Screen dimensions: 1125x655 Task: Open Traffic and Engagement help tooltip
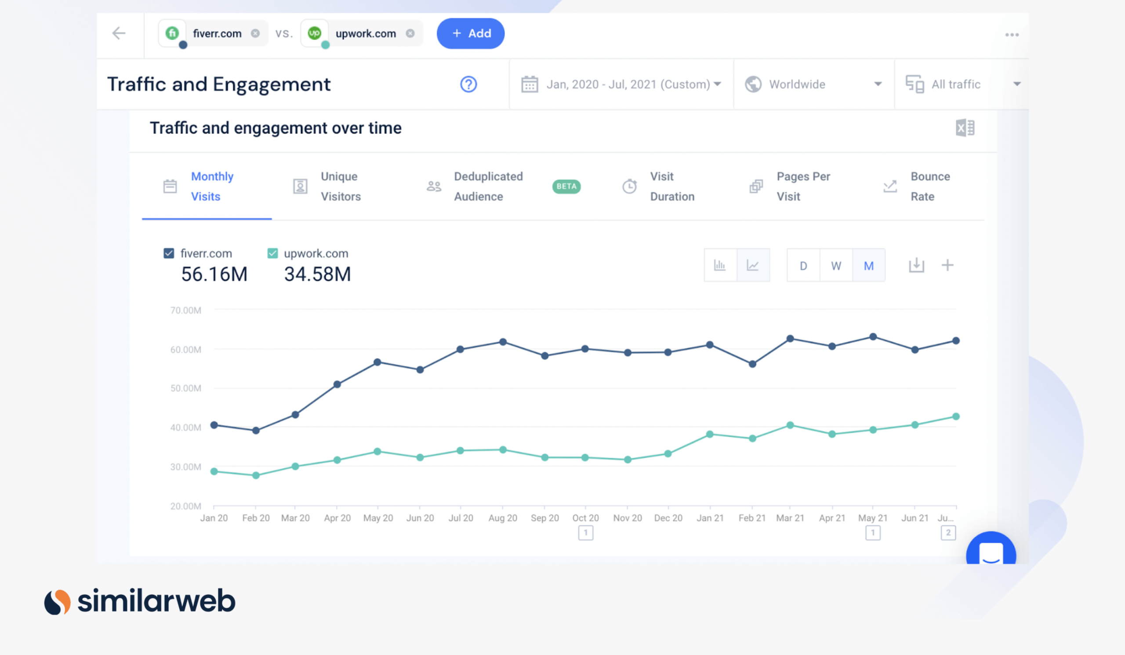tap(468, 84)
